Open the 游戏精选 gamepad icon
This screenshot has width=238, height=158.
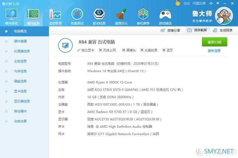pyautogui.click(x=165, y=17)
